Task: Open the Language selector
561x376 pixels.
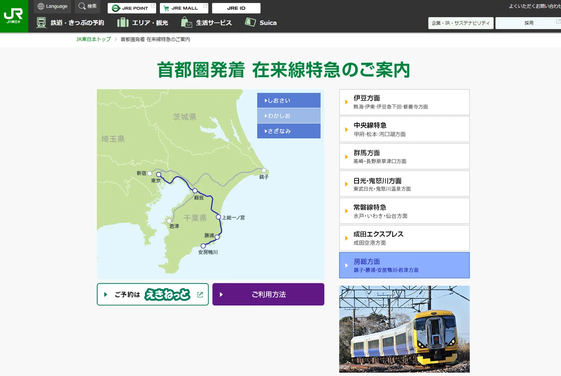Action: [x=52, y=7]
